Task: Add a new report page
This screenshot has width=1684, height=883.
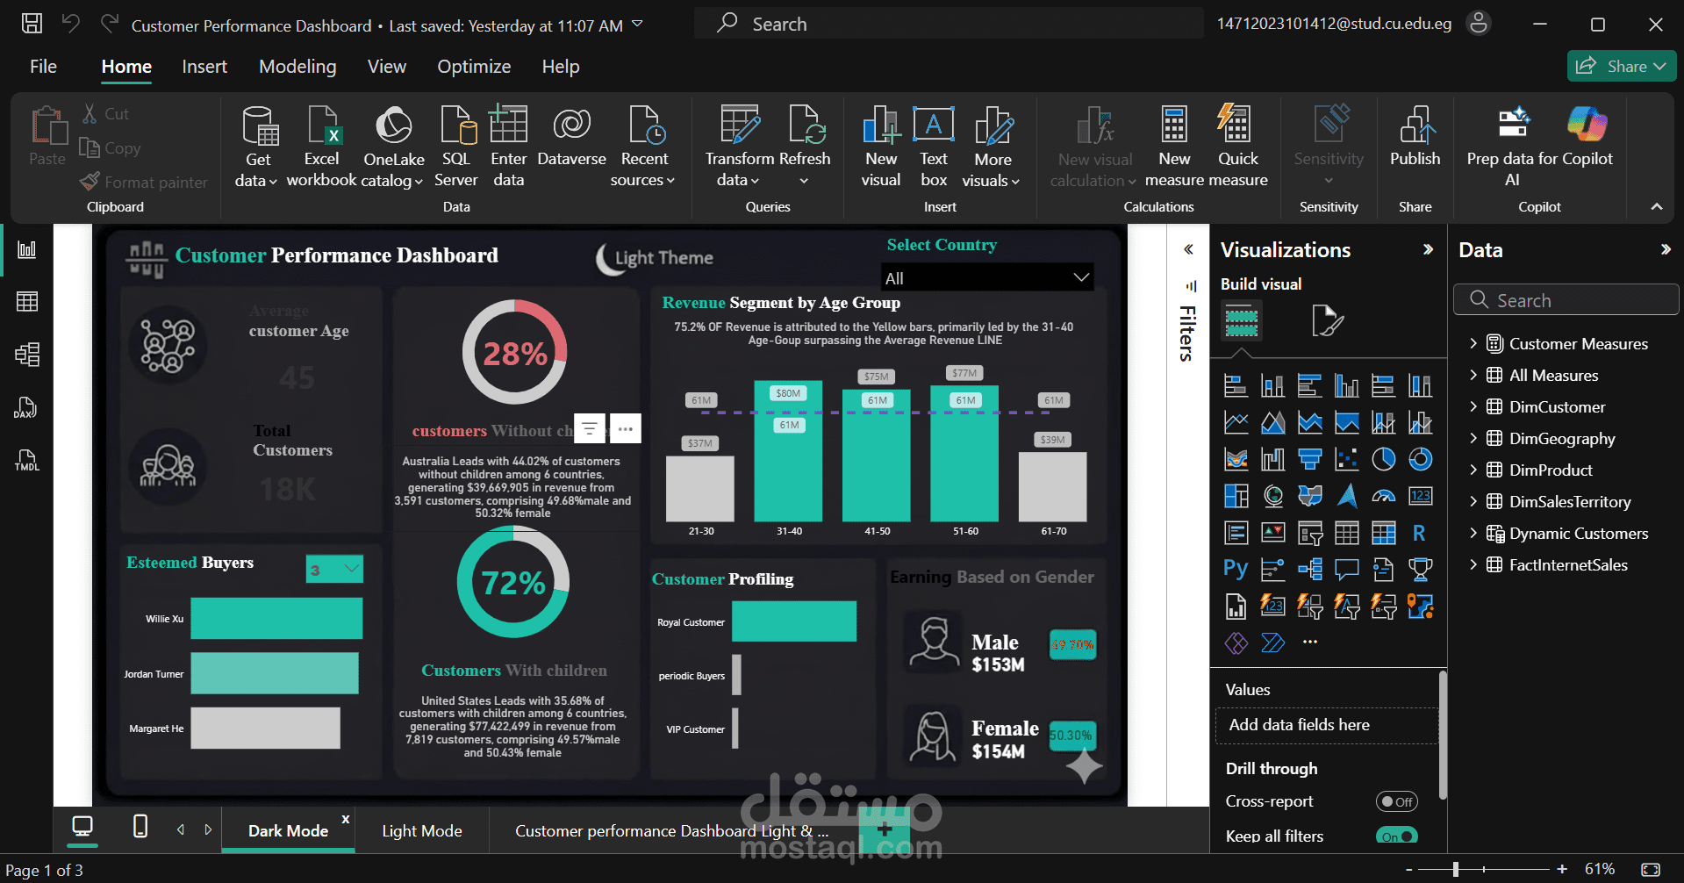Action: pos(884,829)
